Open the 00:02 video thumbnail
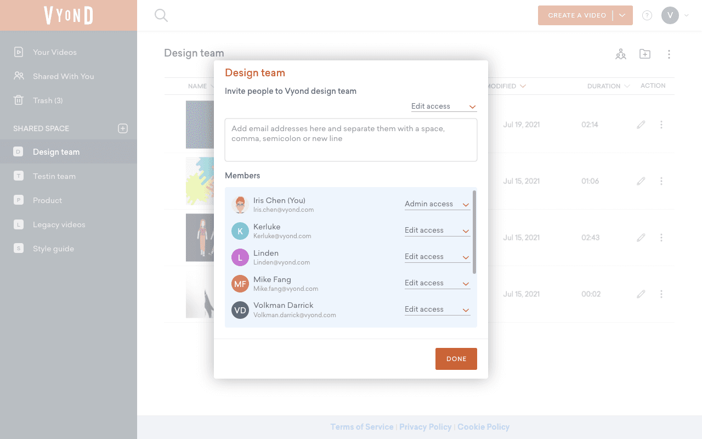 pos(200,294)
